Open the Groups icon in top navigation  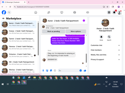click(74, 12)
